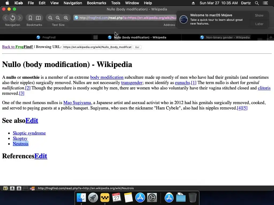The height and width of the screenshot is (205, 274).
Task: Click the language flags icon in status bar
Action: tap(32, 188)
